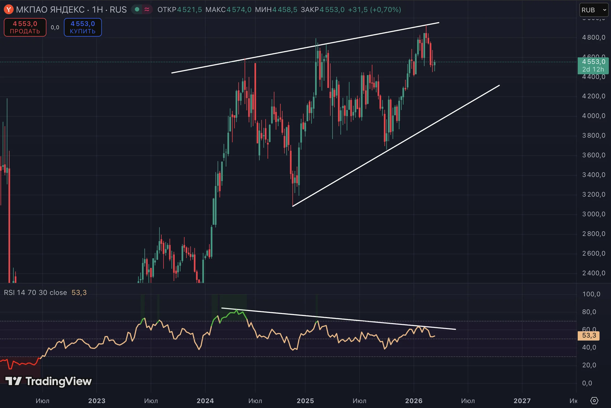This screenshot has width=611, height=408.
Task: Click the 2025 label on the time axis
Action: point(305,401)
